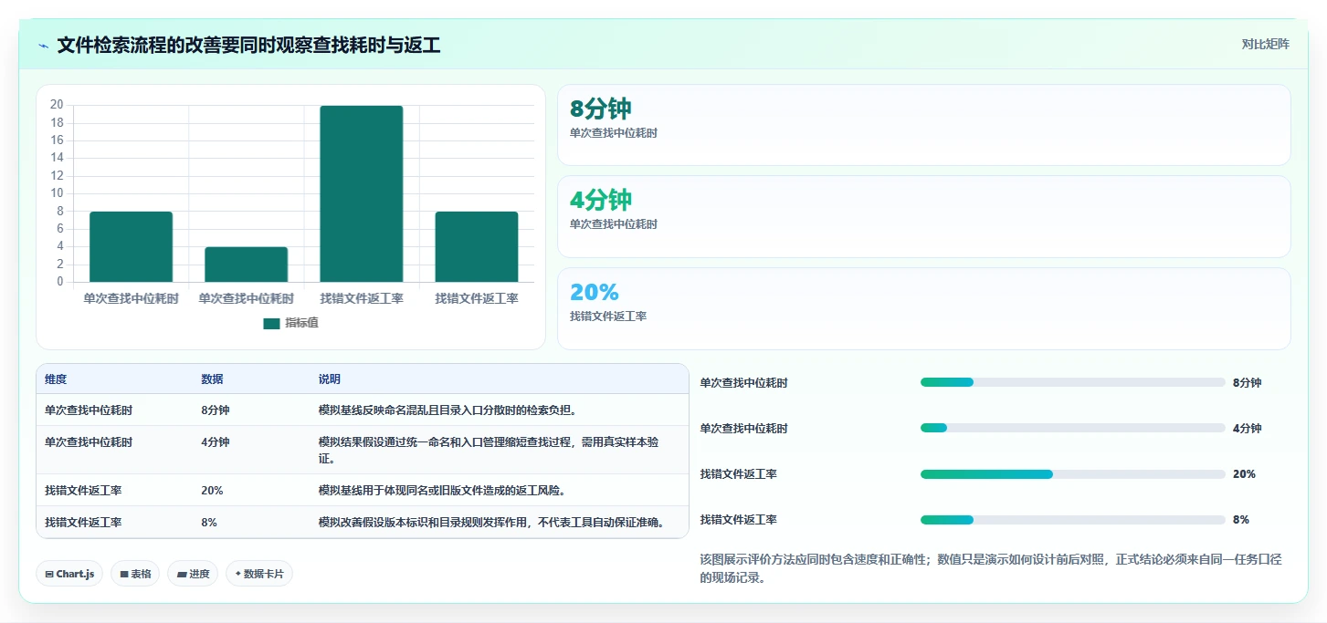Click the 数据 table column header
Viewport: 1327px width, 623px height.
[x=212, y=379]
